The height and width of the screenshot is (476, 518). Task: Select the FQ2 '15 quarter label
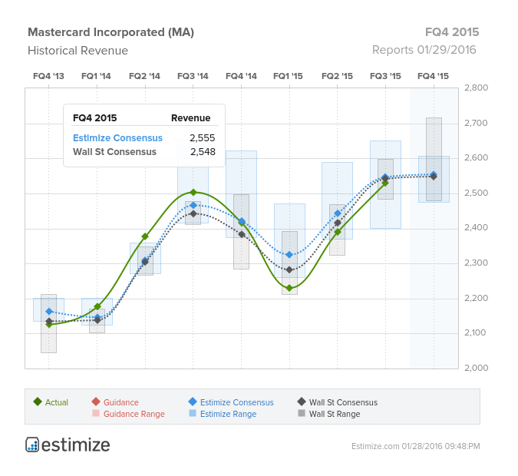pyautogui.click(x=338, y=76)
